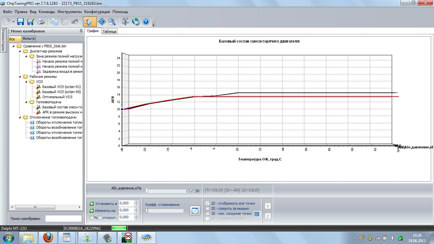The height and width of the screenshot is (244, 434).
Task: Enable '3D - следить за мышью' checkbox
Action: click(x=207, y=208)
